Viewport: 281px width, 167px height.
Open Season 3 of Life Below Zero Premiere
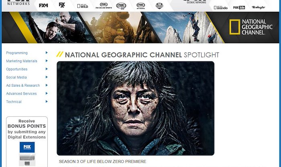coord(102,162)
